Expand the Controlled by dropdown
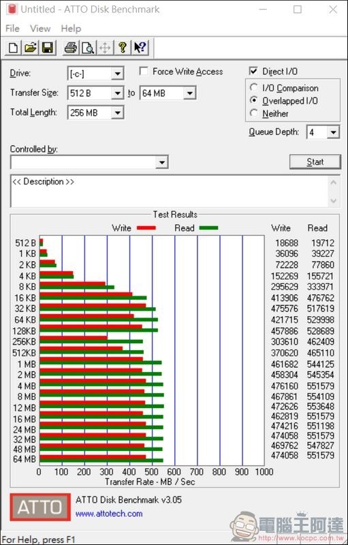This screenshot has width=348, height=545. pos(162,162)
